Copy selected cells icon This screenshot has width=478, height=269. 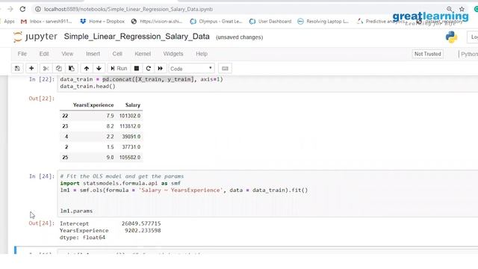pos(58,68)
